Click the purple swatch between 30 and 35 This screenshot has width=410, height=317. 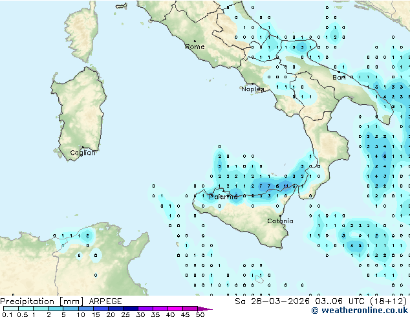146,309
